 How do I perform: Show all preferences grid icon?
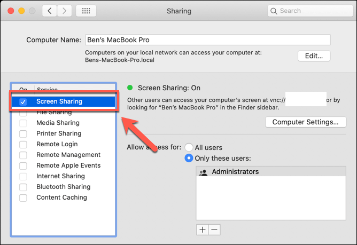pyautogui.click(x=86, y=11)
